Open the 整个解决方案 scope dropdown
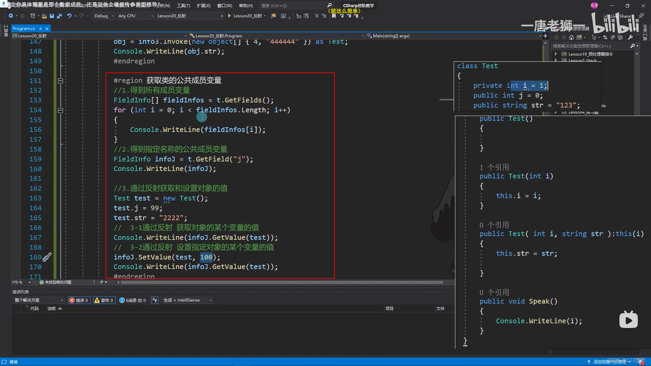 [39, 300]
